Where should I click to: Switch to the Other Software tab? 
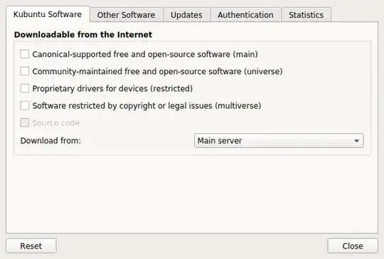[x=126, y=15]
